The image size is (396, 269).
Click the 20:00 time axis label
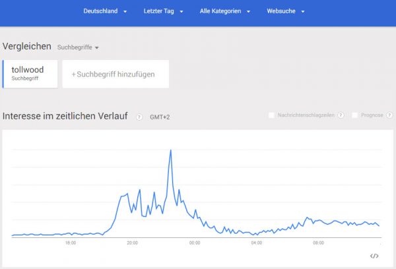pos(132,243)
